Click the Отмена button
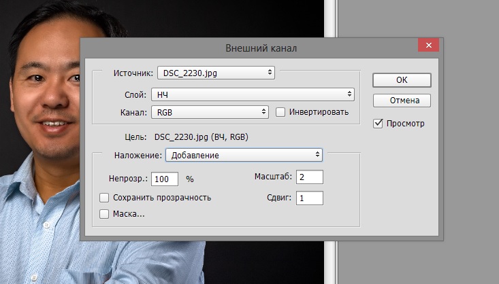The height and width of the screenshot is (284, 499). pyautogui.click(x=402, y=101)
